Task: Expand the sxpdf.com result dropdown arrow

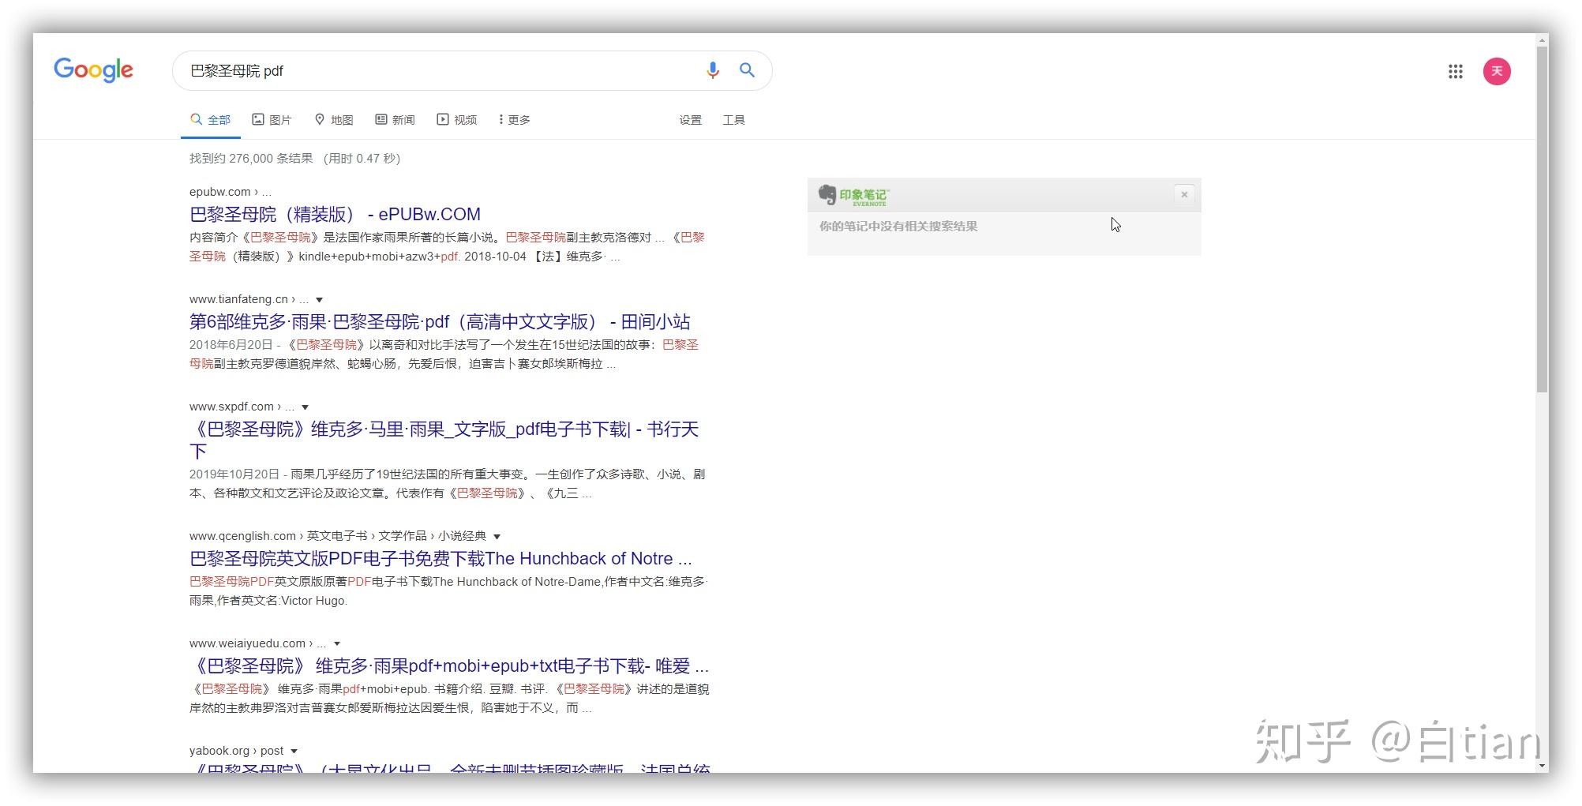Action: [x=305, y=407]
